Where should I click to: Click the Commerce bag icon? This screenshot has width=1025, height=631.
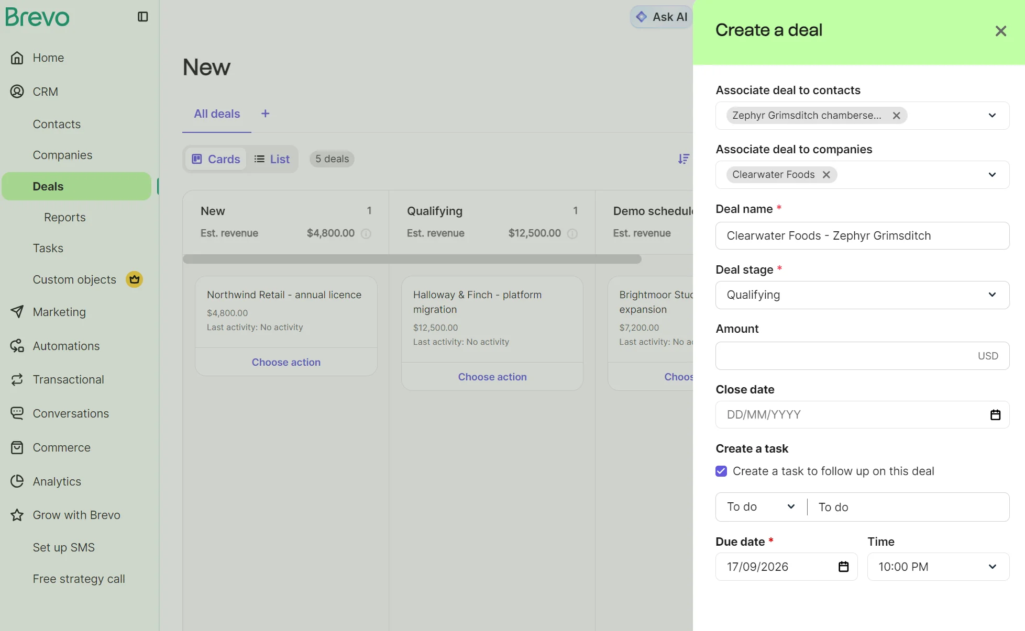pyautogui.click(x=17, y=447)
